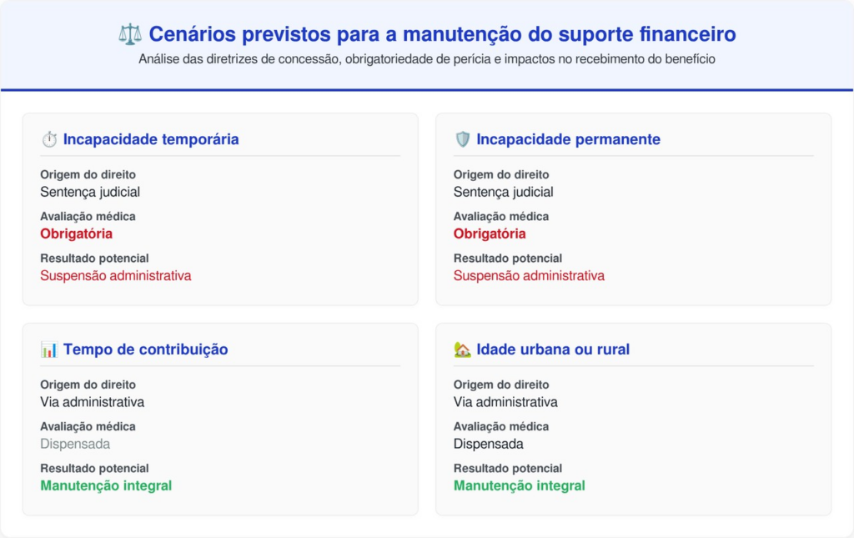854x538 pixels.
Task: Click red Obrigatória in Incapacidade temporária card
Action: pos(76,234)
